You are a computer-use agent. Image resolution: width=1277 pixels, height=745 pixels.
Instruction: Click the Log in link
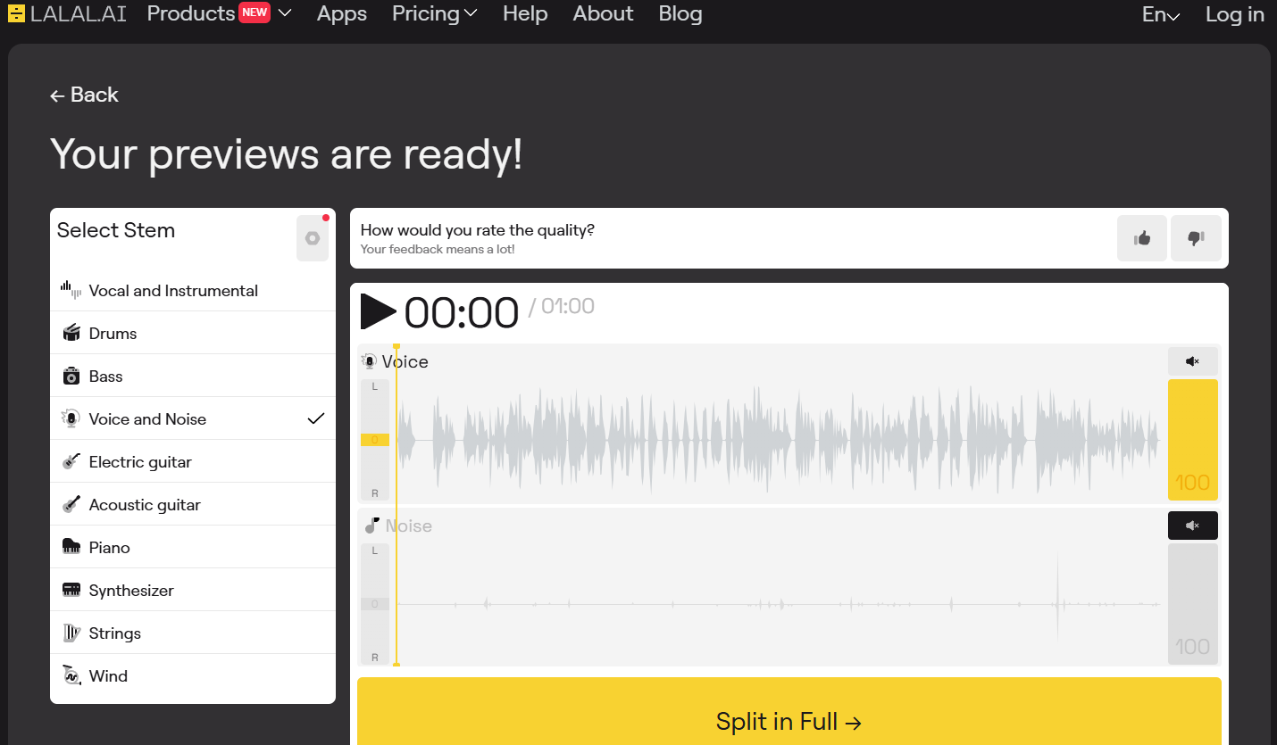pyautogui.click(x=1235, y=14)
